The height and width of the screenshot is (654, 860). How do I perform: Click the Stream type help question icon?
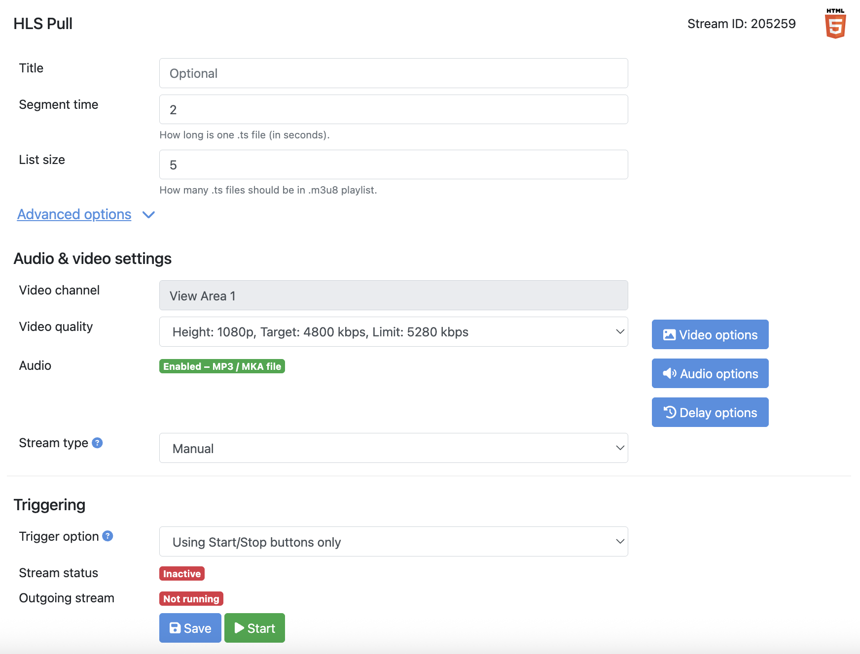tap(98, 443)
